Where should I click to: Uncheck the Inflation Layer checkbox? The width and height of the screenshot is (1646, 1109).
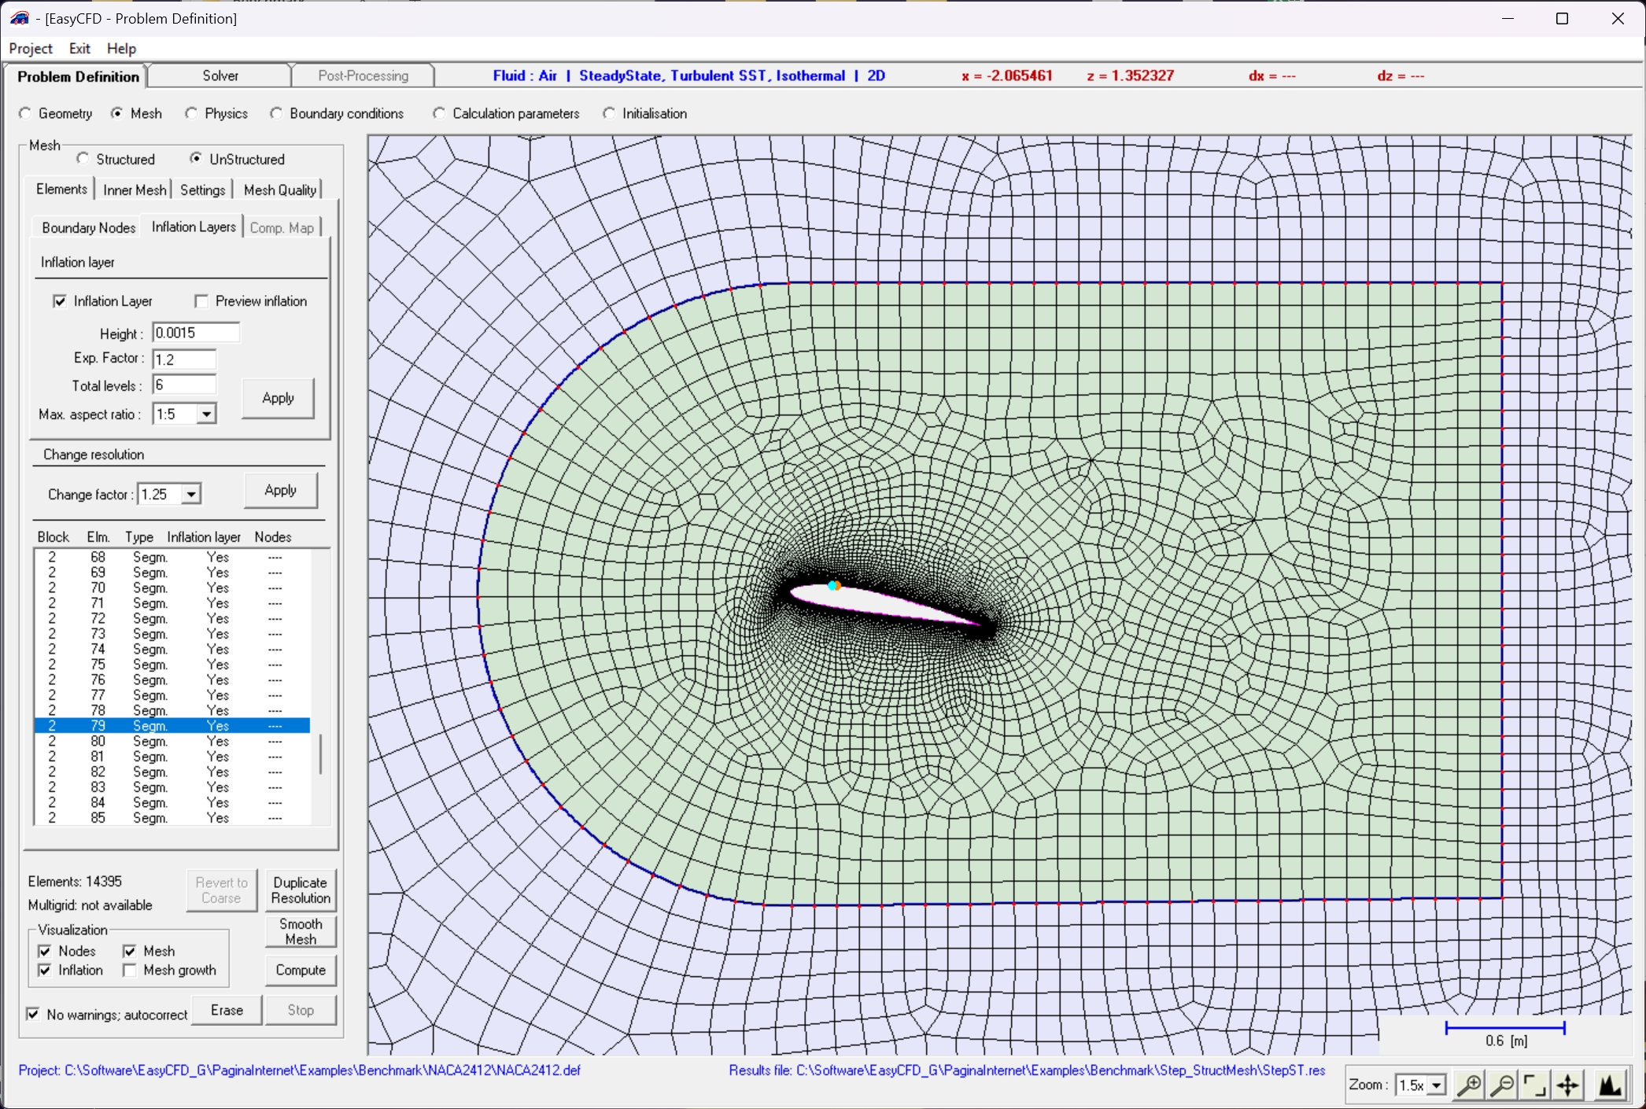click(60, 301)
